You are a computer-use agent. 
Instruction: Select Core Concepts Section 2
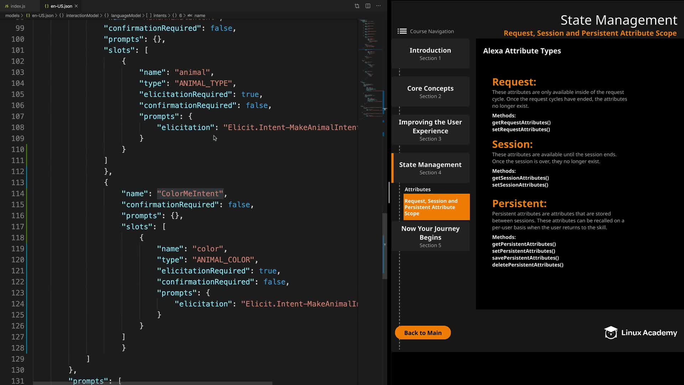[430, 92]
